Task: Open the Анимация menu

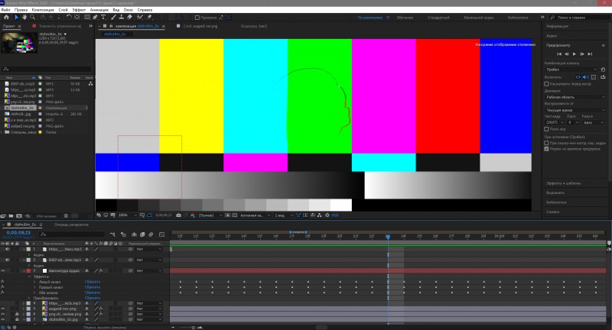Action: click(99, 10)
